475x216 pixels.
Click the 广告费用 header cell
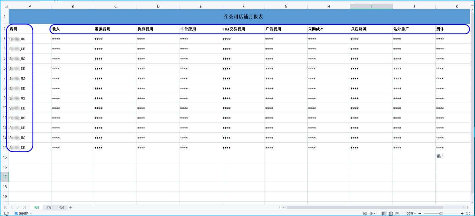286,29
